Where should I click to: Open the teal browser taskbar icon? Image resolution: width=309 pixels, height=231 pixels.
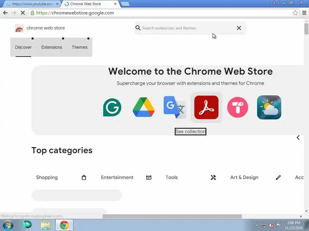click(27, 225)
